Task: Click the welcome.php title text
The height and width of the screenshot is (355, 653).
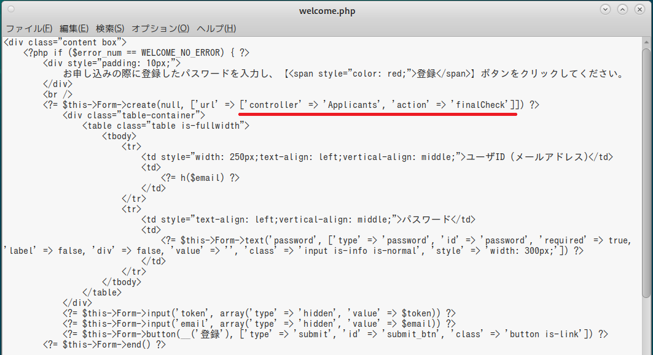Action: (x=327, y=11)
